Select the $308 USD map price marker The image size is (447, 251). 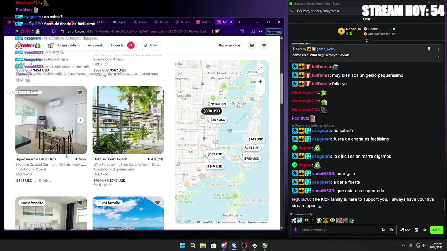click(x=212, y=111)
